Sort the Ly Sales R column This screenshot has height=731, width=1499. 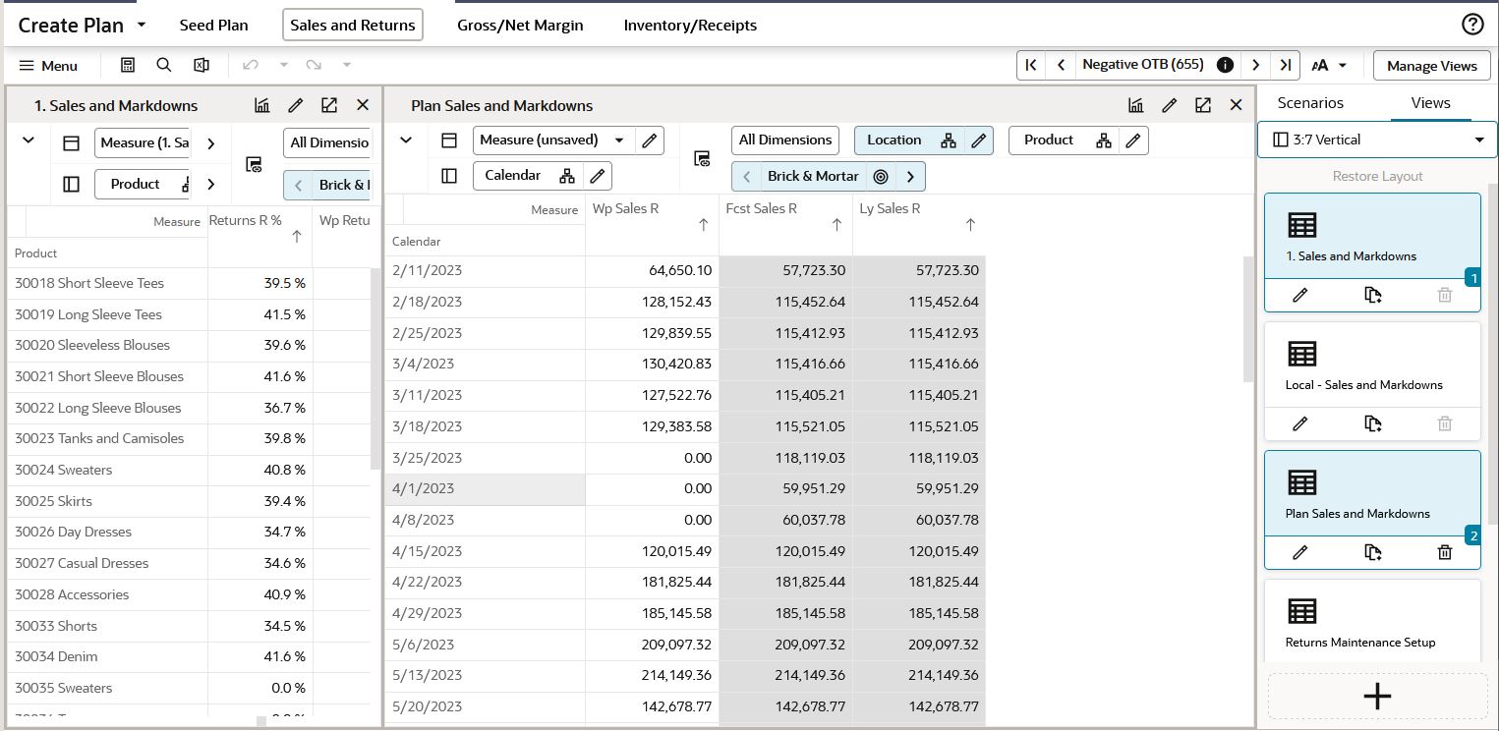pyautogui.click(x=970, y=225)
